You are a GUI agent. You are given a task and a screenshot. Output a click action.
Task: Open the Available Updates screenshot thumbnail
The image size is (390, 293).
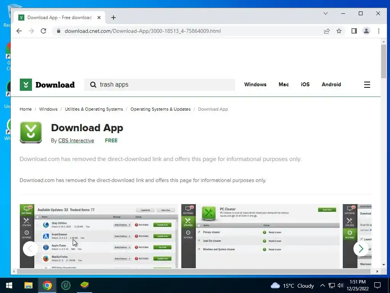click(x=99, y=236)
